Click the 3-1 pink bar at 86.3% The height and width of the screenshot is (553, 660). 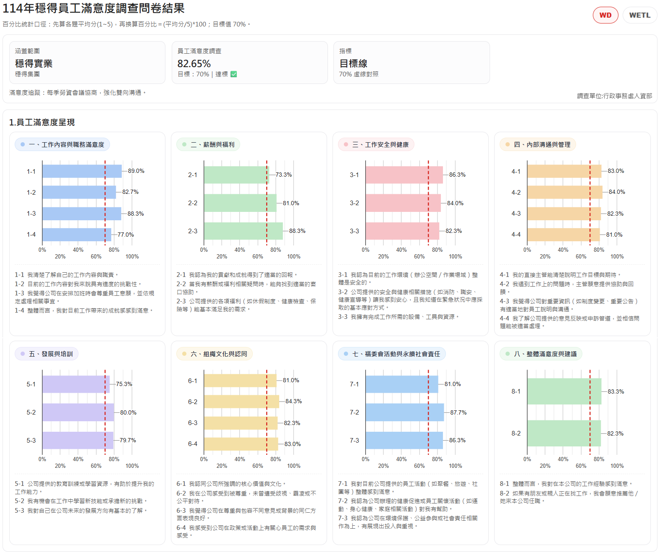pyautogui.click(x=404, y=175)
